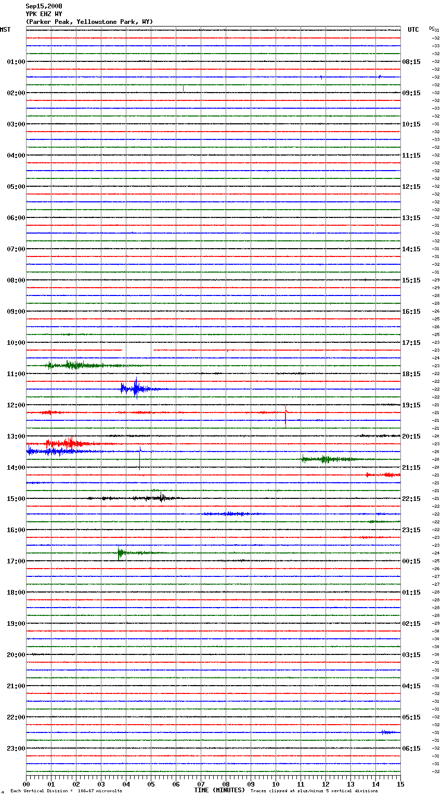
Task: Click the 16:15 UTC time label
Action: [x=411, y=312]
